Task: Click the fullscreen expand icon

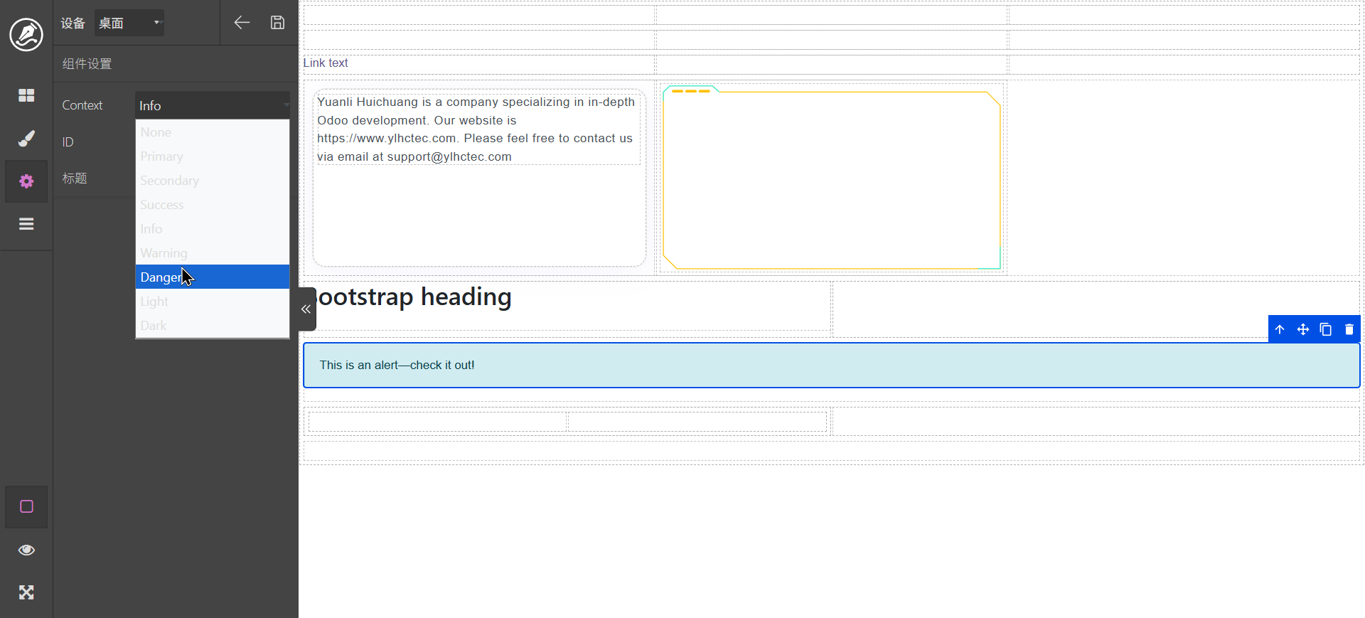Action: click(x=26, y=592)
